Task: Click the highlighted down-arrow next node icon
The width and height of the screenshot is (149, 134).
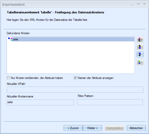Action: [140, 55]
